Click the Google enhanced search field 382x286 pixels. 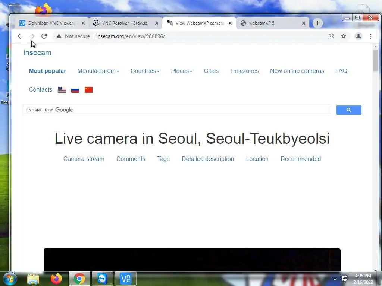point(177,110)
